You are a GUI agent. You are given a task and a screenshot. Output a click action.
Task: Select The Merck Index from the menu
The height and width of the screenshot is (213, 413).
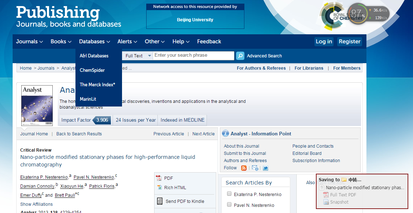pos(97,84)
